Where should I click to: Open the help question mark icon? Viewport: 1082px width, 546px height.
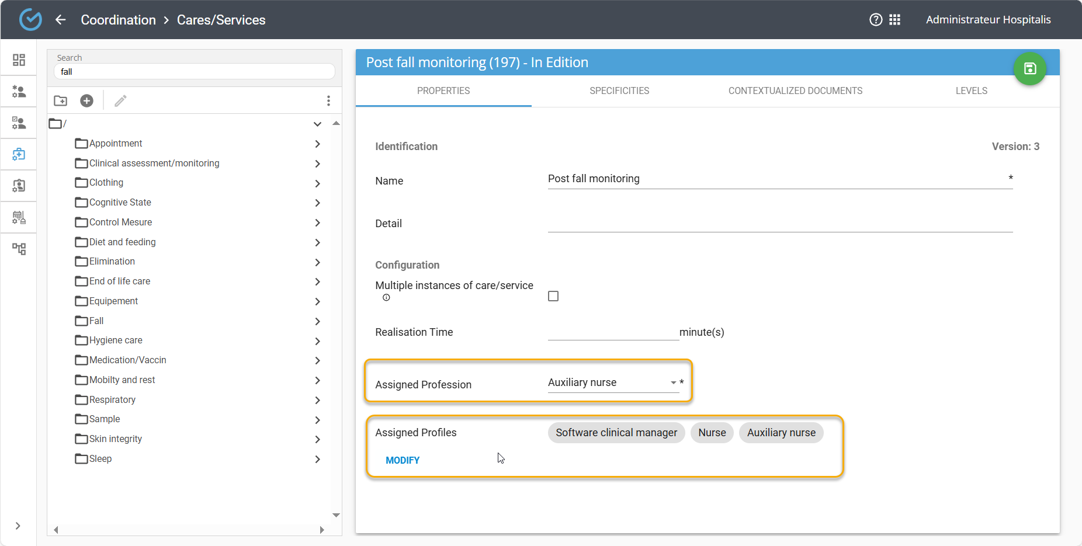point(875,20)
